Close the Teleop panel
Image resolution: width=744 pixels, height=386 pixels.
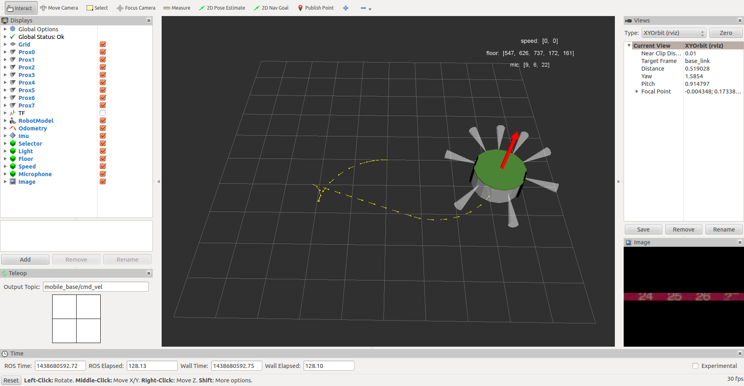149,273
